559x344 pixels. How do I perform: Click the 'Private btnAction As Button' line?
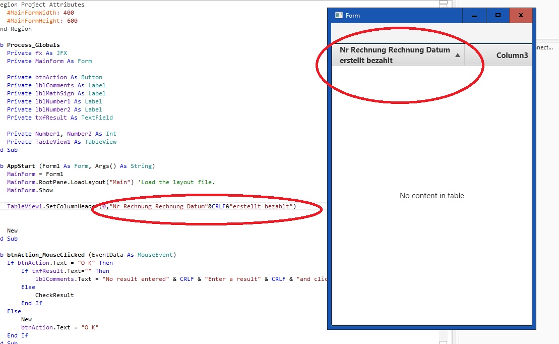(54, 77)
